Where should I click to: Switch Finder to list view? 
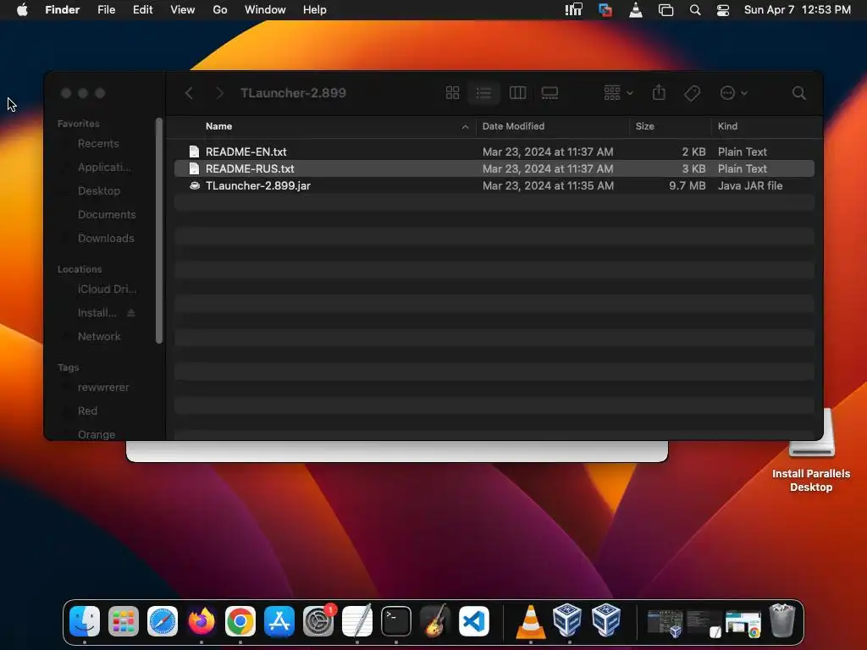(483, 93)
